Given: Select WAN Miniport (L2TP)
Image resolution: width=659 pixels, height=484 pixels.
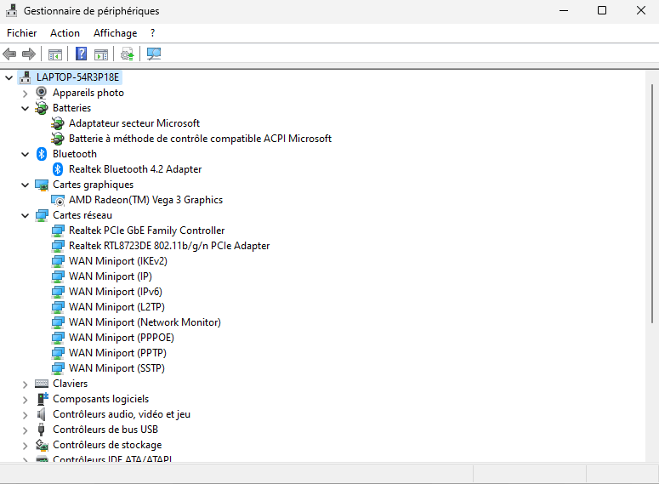Looking at the screenshot, I should [116, 307].
